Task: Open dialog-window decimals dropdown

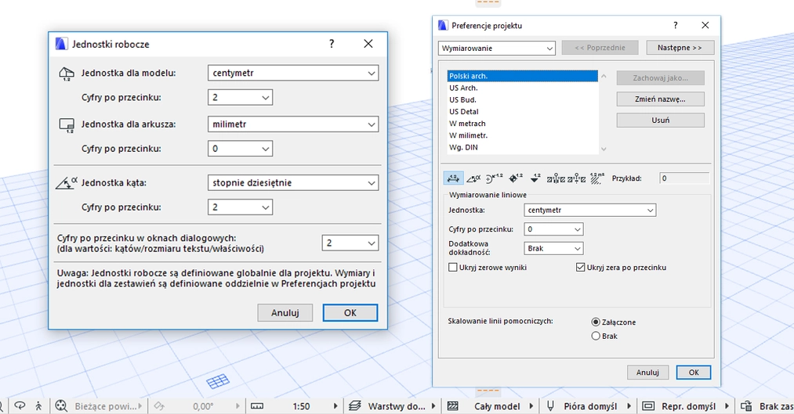Action: point(350,243)
